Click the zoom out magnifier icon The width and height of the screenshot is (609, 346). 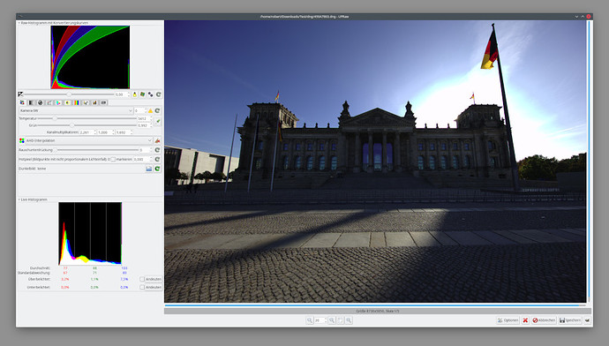(x=310, y=320)
